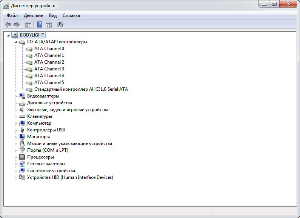Open the Файл menu
The width and height of the screenshot is (300, 218).
12,15
